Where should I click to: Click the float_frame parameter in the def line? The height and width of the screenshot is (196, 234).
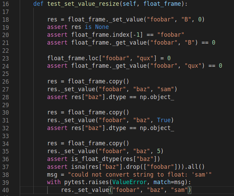[162, 4]
